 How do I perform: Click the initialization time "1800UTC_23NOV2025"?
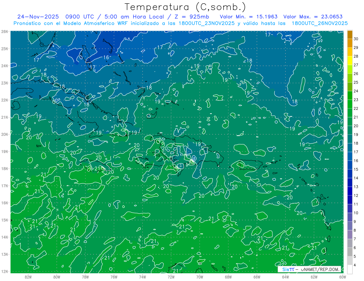coord(207,23)
